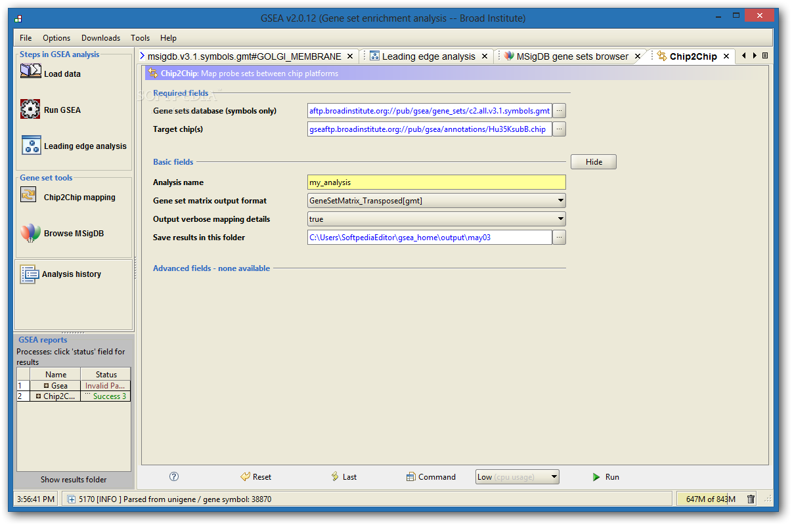792x525 pixels.
Task: Click row number 2 in reports table
Action: [23, 396]
